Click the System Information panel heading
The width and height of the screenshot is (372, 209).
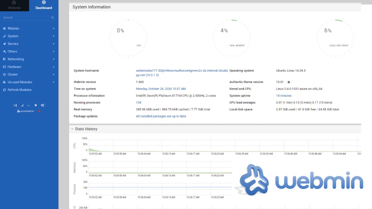[92, 7]
